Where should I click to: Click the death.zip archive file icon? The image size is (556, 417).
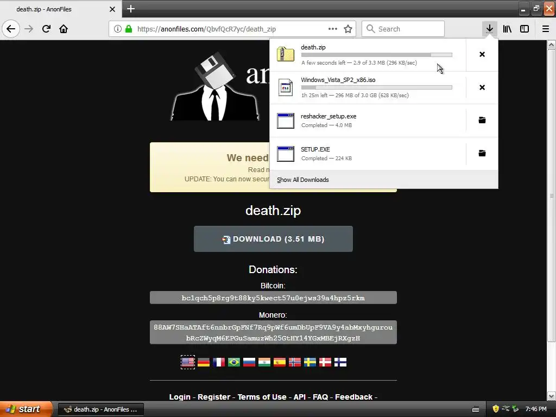(x=286, y=54)
